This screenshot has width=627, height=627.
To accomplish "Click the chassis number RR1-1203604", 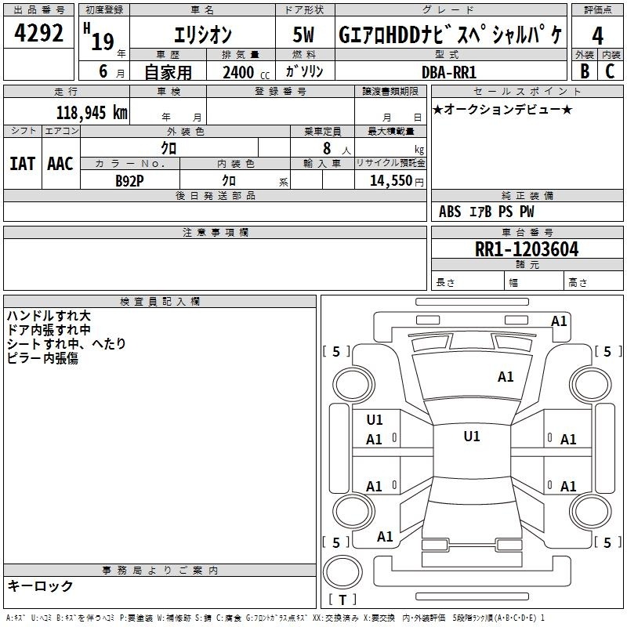I will (x=527, y=249).
